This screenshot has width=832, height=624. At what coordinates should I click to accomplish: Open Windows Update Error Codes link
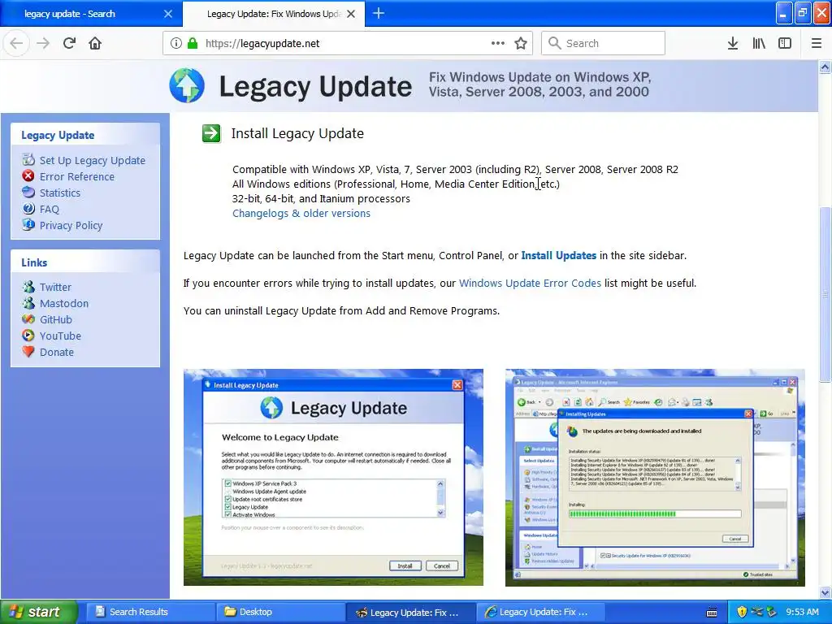[530, 283]
